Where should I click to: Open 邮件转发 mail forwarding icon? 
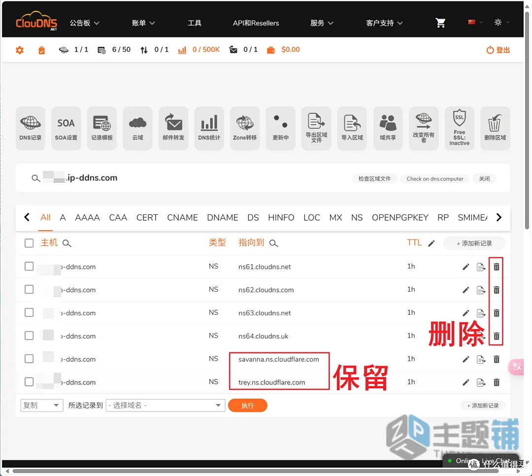pyautogui.click(x=173, y=128)
